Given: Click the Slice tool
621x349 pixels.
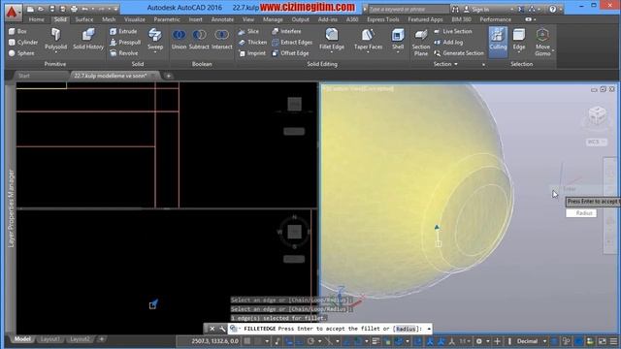Looking at the screenshot, I should 248,31.
